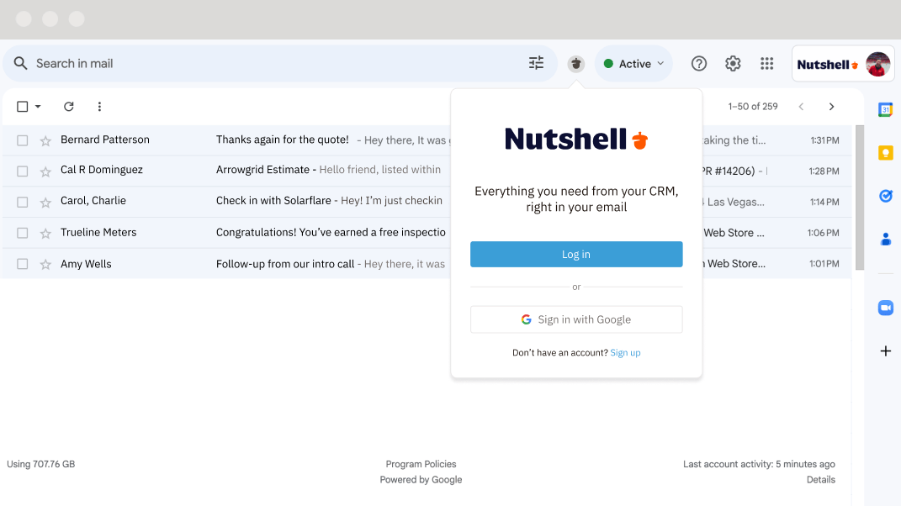Viewport: 901px width, 506px height.
Task: Open Google Tasks from the sidebar
Action: pyautogui.click(x=885, y=196)
